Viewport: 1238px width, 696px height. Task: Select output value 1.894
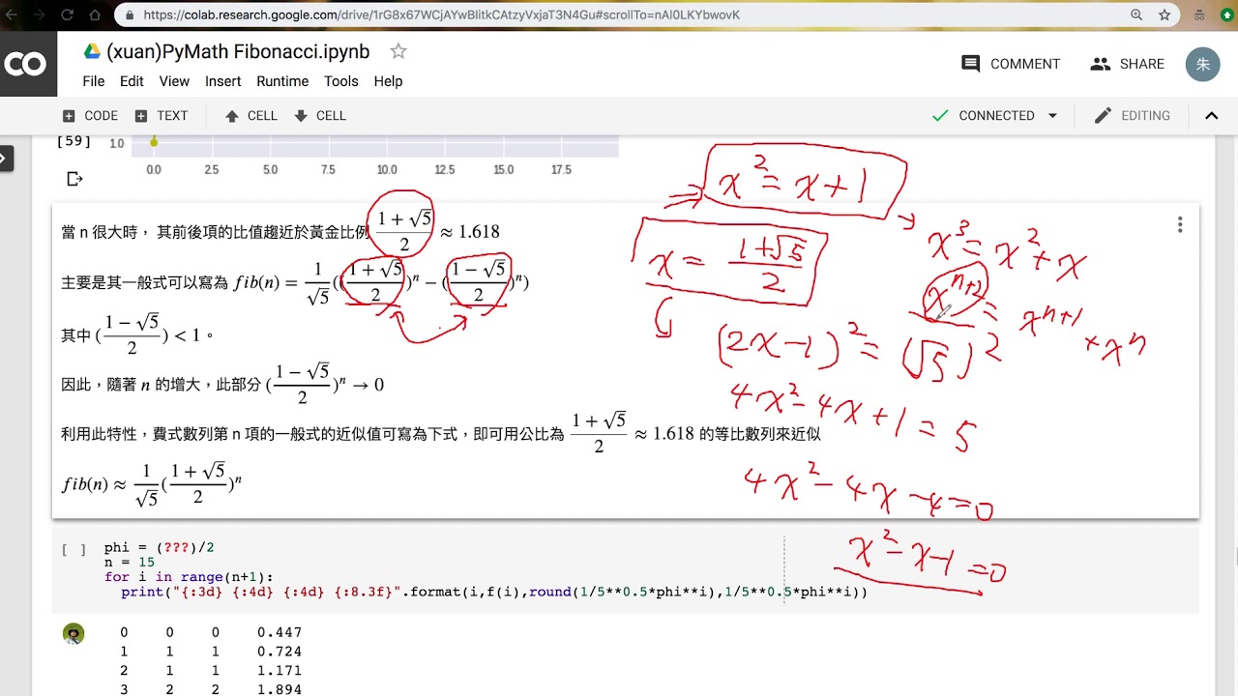(x=280, y=689)
